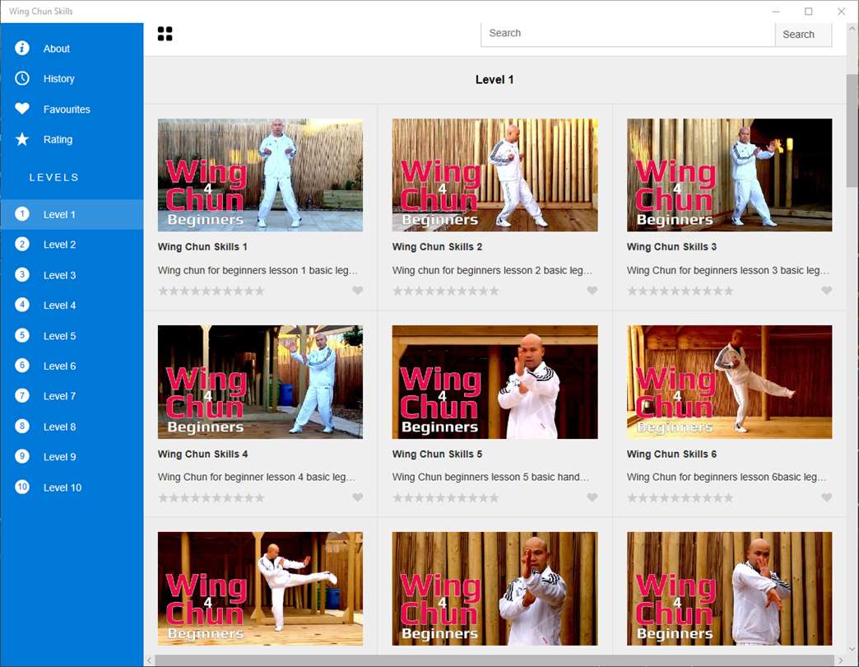Click the title "Wing Chun Skills 4"
The image size is (859, 667).
(x=202, y=454)
